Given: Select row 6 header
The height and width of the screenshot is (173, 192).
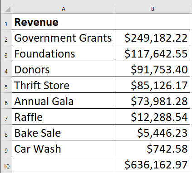Looking at the screenshot, I should click(6, 101).
